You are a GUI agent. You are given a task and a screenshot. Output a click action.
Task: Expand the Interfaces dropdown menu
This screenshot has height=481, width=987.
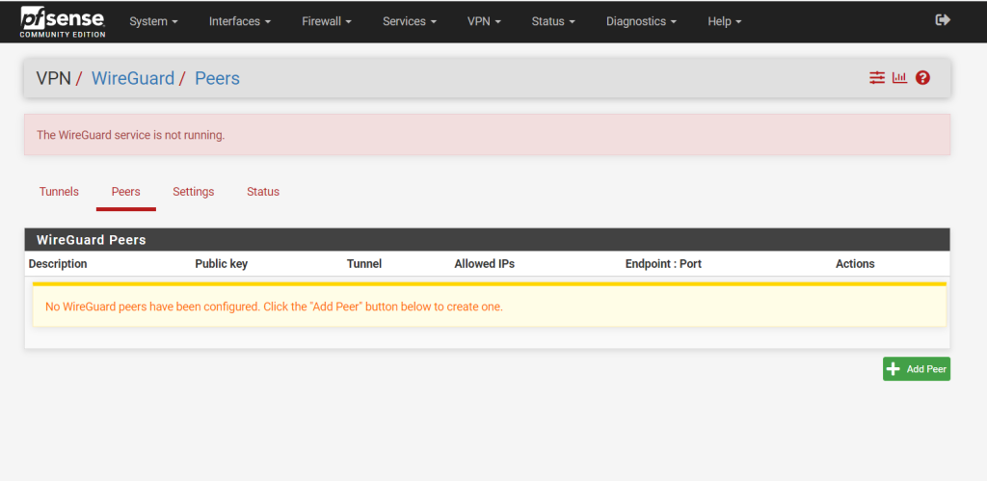pyautogui.click(x=240, y=21)
